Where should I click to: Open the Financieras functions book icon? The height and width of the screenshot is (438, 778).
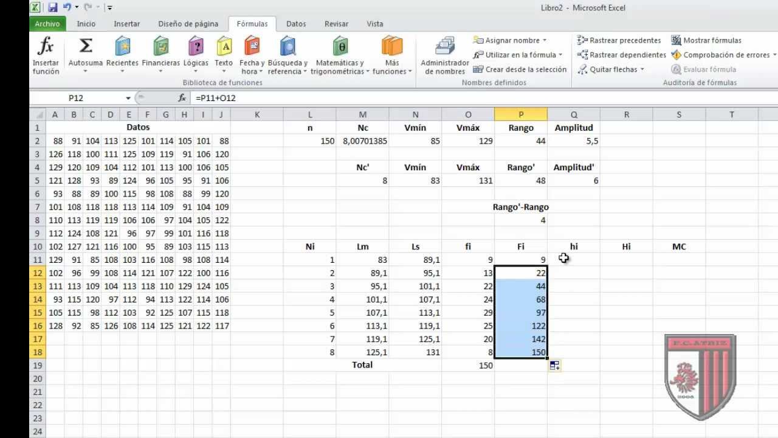pyautogui.click(x=160, y=46)
